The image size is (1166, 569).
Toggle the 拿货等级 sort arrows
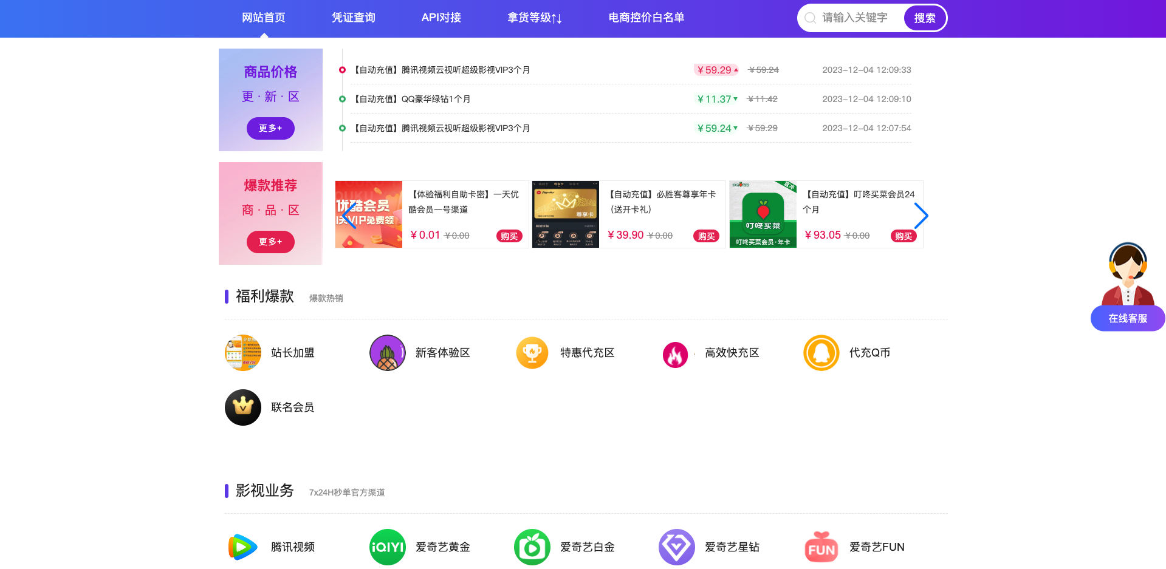(x=557, y=18)
